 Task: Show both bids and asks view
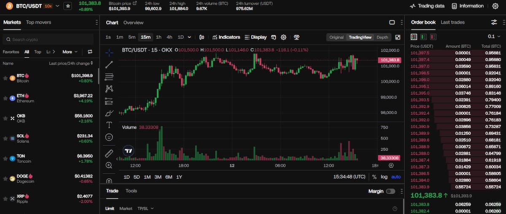pyautogui.click(x=414, y=37)
